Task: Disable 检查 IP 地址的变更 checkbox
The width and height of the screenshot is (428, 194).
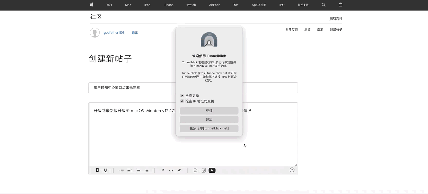Action: point(182,101)
